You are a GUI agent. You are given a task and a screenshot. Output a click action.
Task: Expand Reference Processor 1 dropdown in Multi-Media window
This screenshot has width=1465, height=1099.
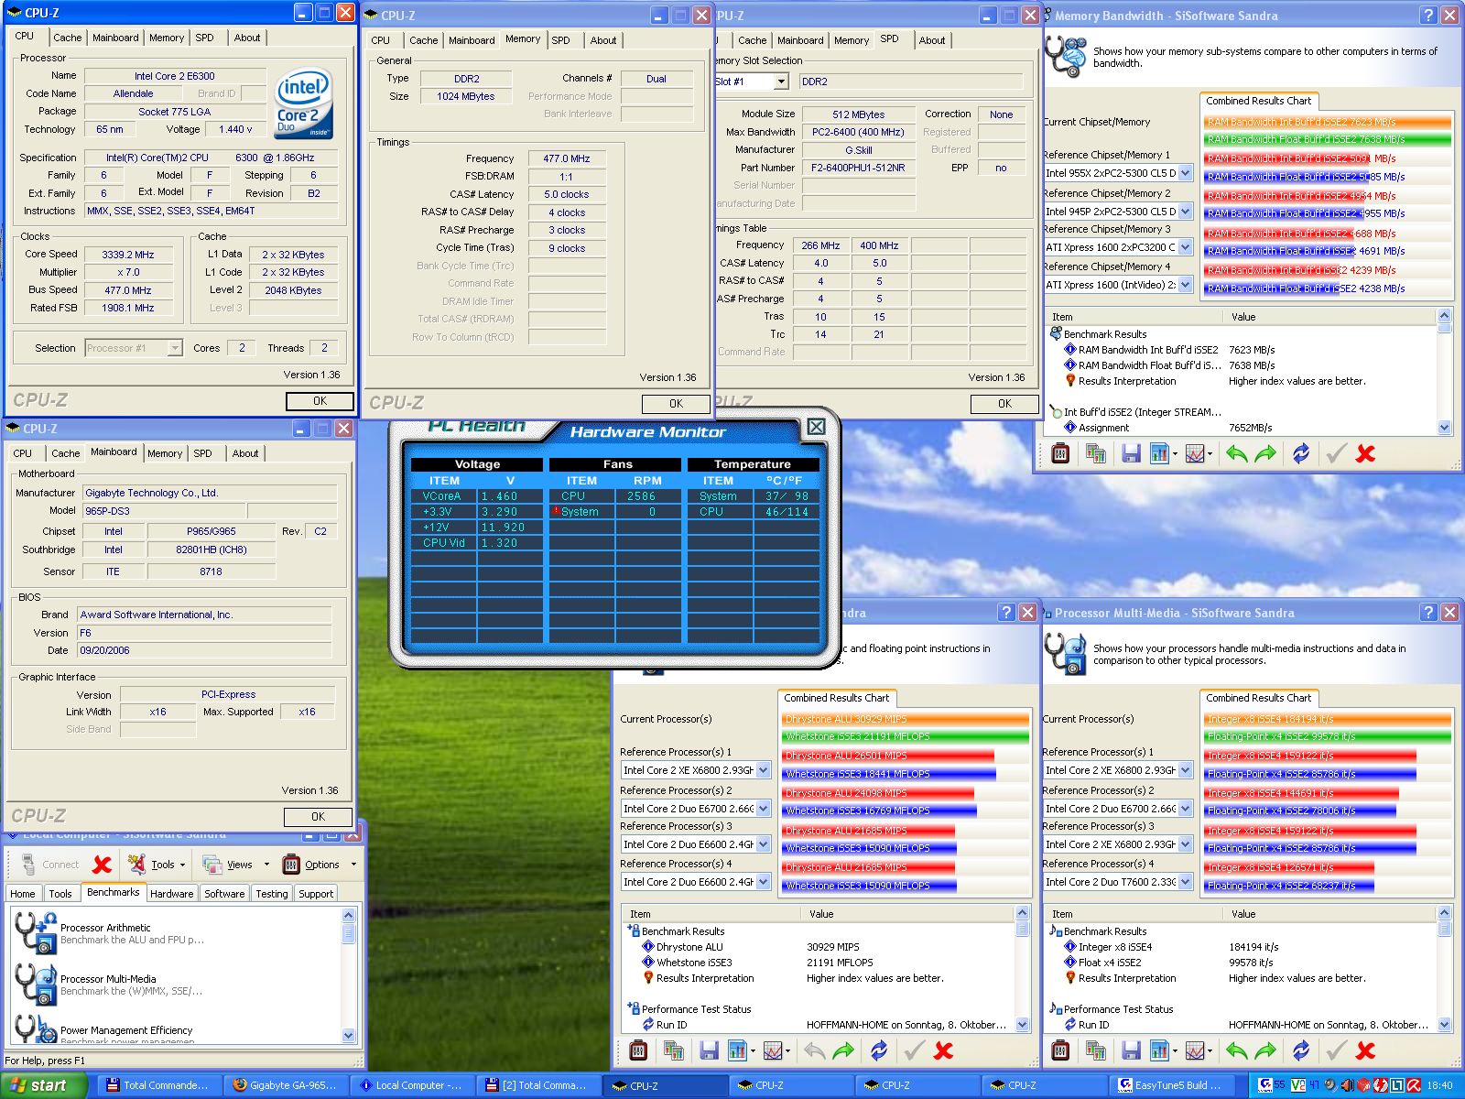point(1185,770)
